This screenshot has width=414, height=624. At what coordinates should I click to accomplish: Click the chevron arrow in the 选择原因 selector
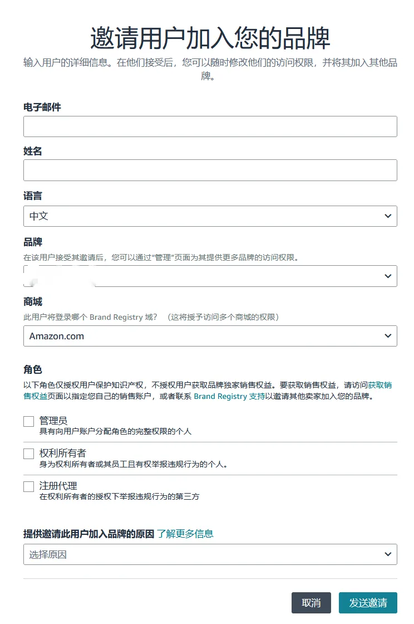(388, 554)
